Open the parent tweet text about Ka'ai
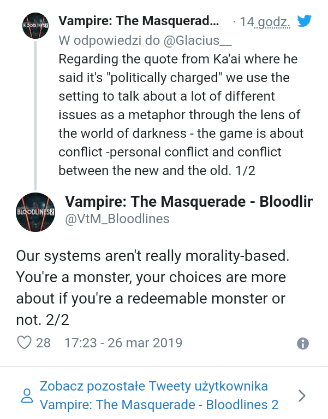The height and width of the screenshot is (419, 328). pyautogui.click(x=180, y=114)
